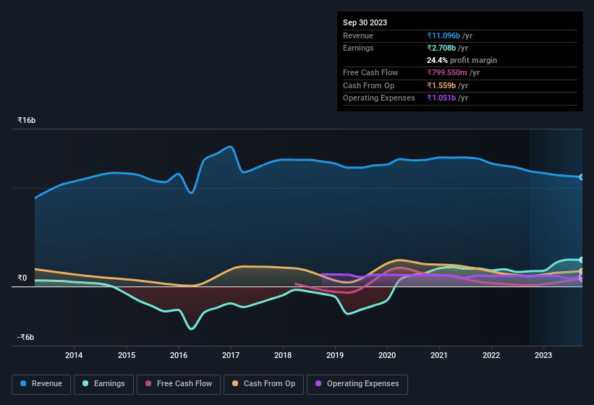Image resolution: width=594 pixels, height=405 pixels.
Task: Click the 2015 x-axis label
Action: pyautogui.click(x=127, y=355)
